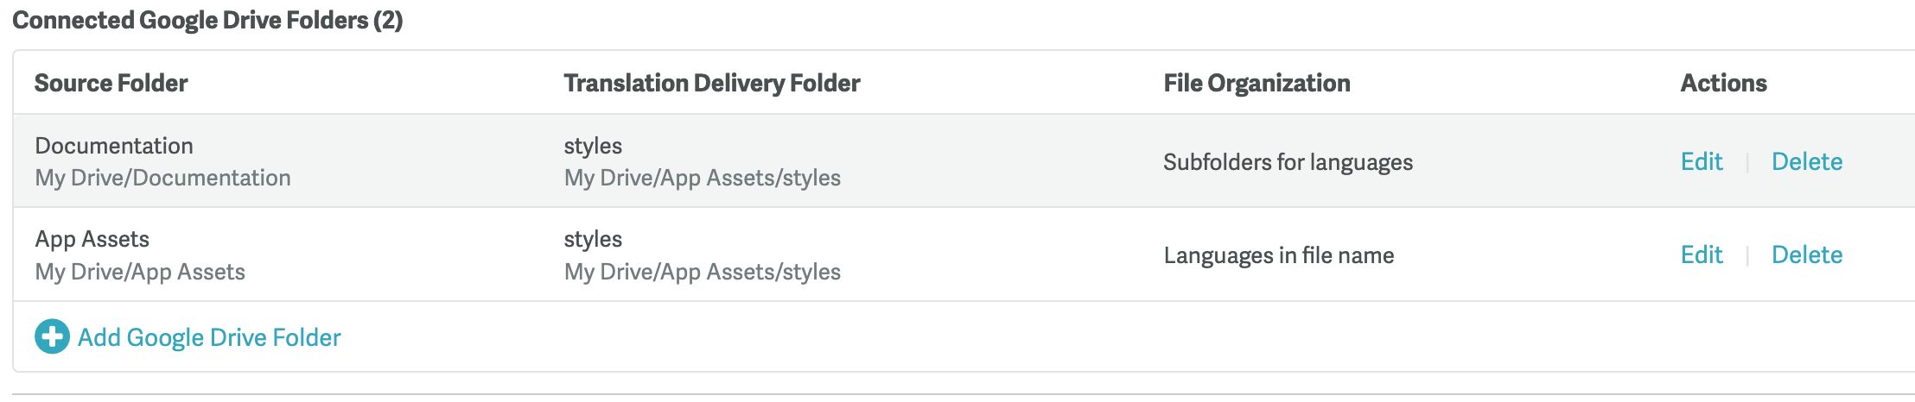Click delivery path My Drive/App Assets/styles in first row
This screenshot has width=1915, height=402.
pyautogui.click(x=703, y=178)
